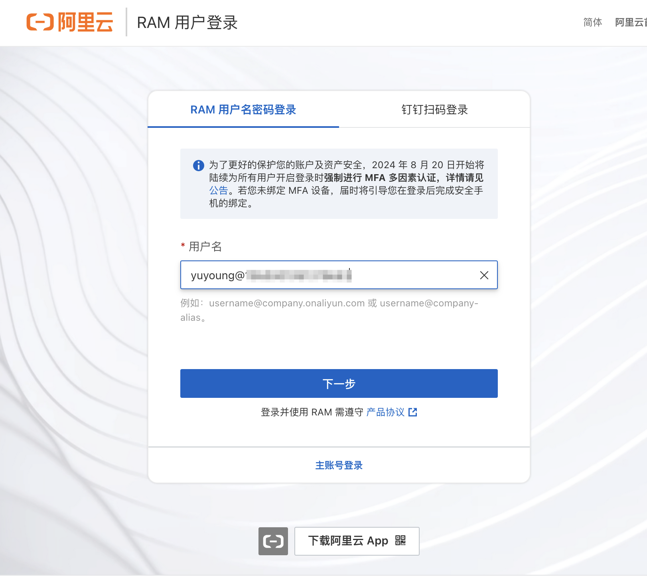Click the 用户名 field label
647x576 pixels.
click(x=205, y=246)
